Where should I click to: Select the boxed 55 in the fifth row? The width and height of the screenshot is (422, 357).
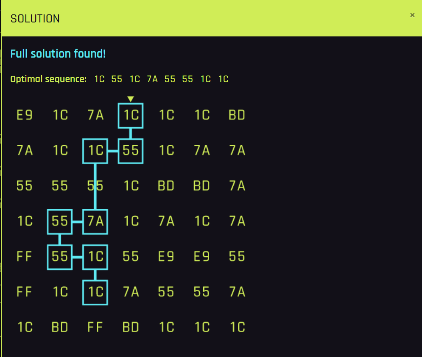tap(60, 257)
